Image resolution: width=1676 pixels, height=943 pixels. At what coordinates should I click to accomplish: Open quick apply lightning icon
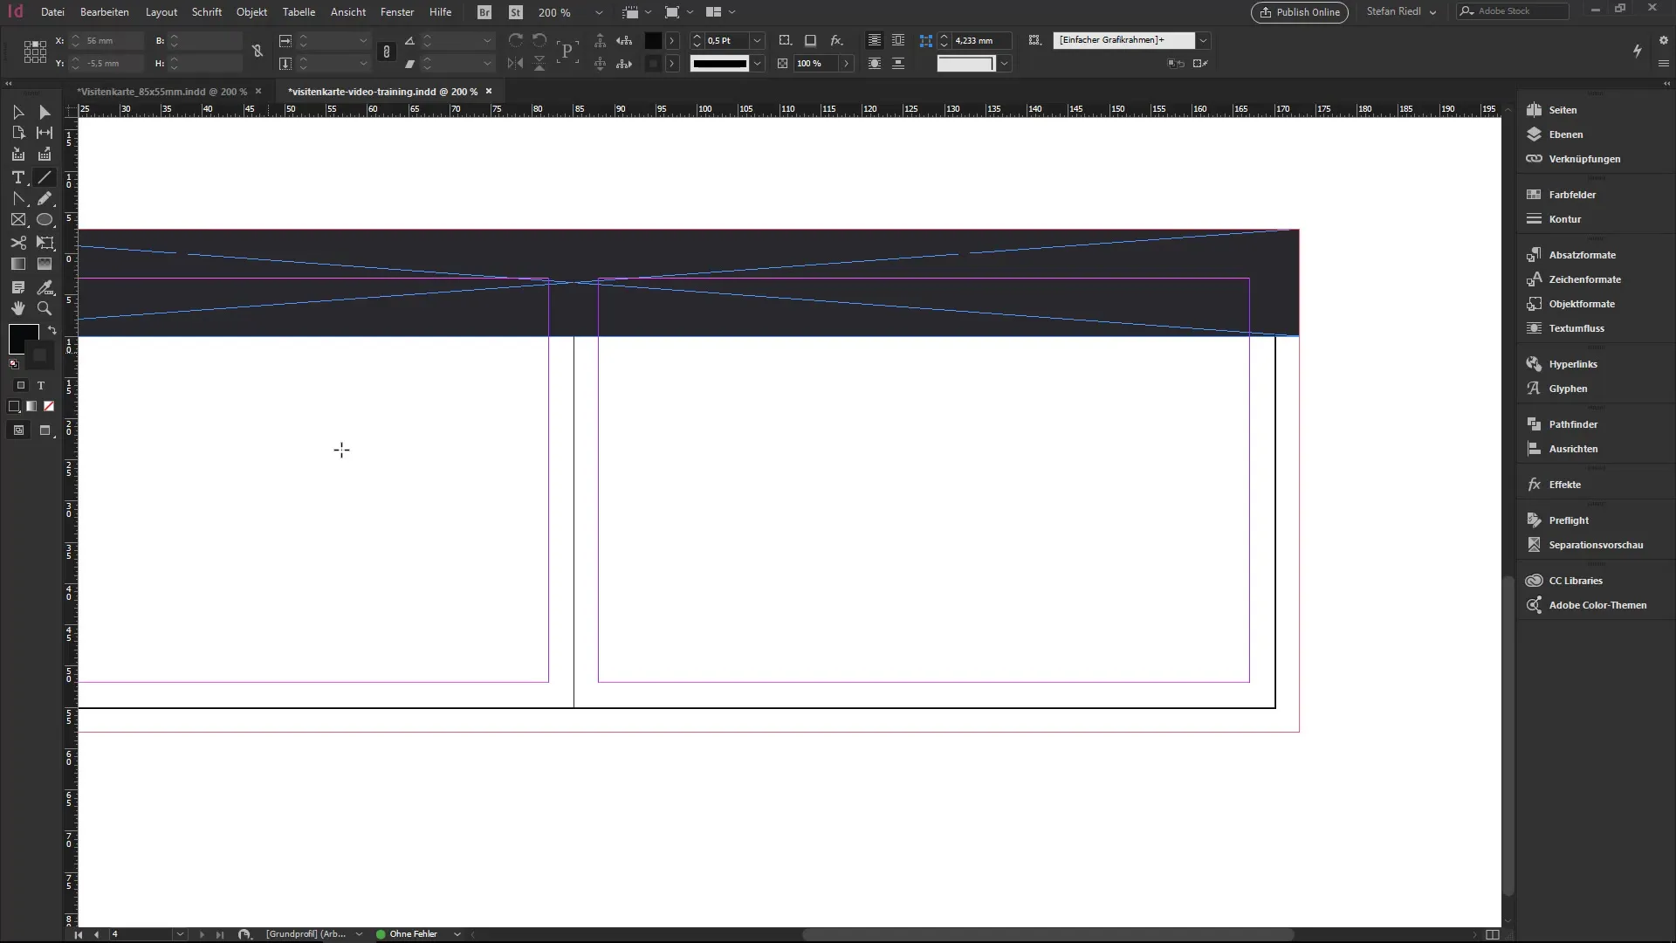click(x=1638, y=51)
